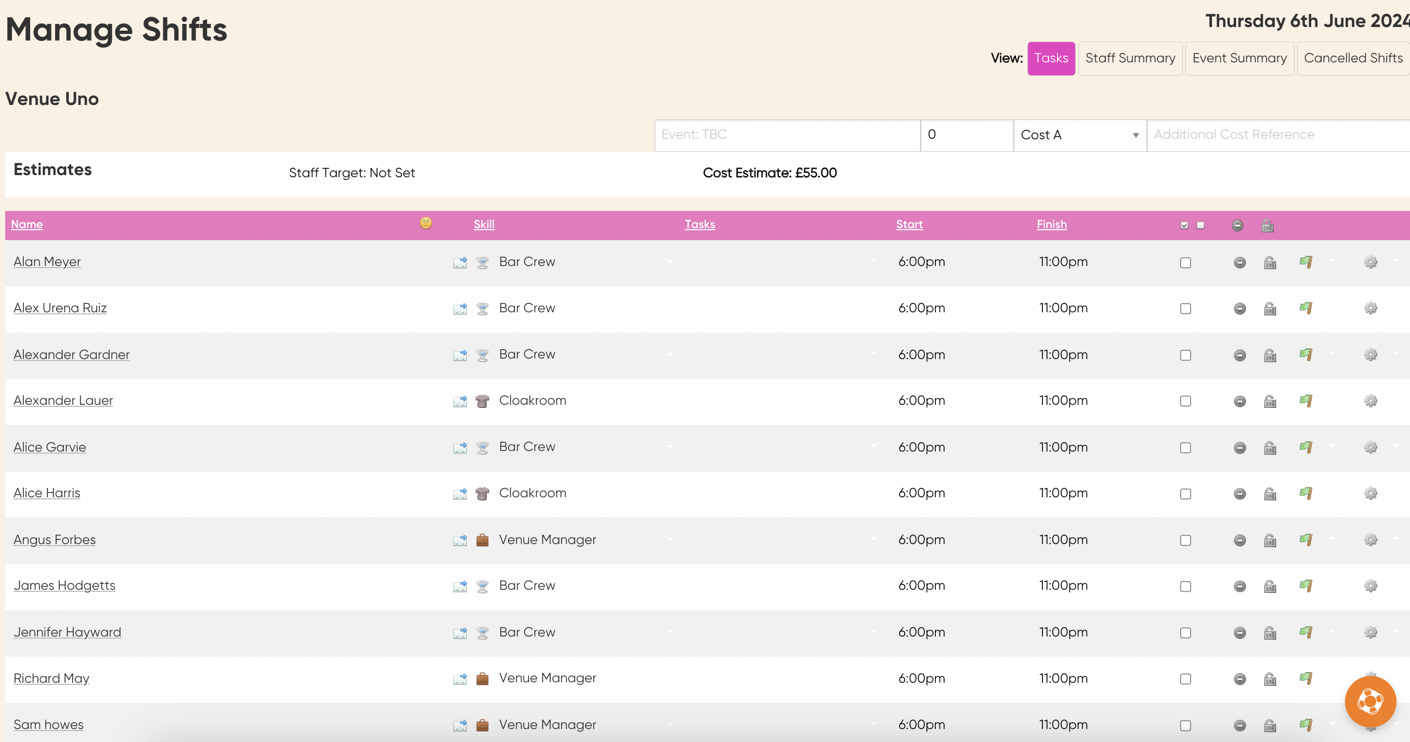
Task: Click the briefcase icon on Angus Forbes's row
Action: (x=481, y=540)
